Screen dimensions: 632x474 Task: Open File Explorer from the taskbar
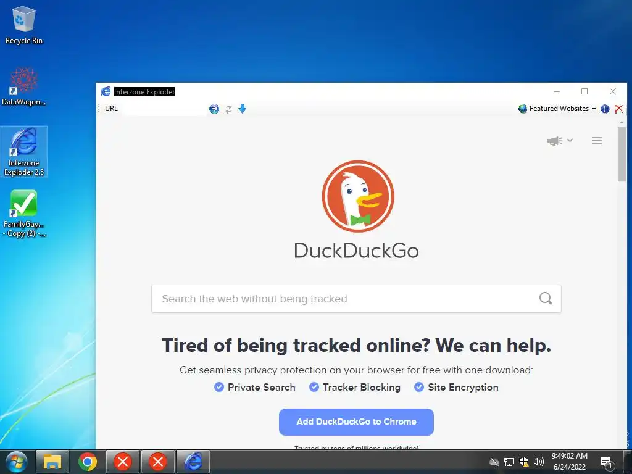point(52,462)
